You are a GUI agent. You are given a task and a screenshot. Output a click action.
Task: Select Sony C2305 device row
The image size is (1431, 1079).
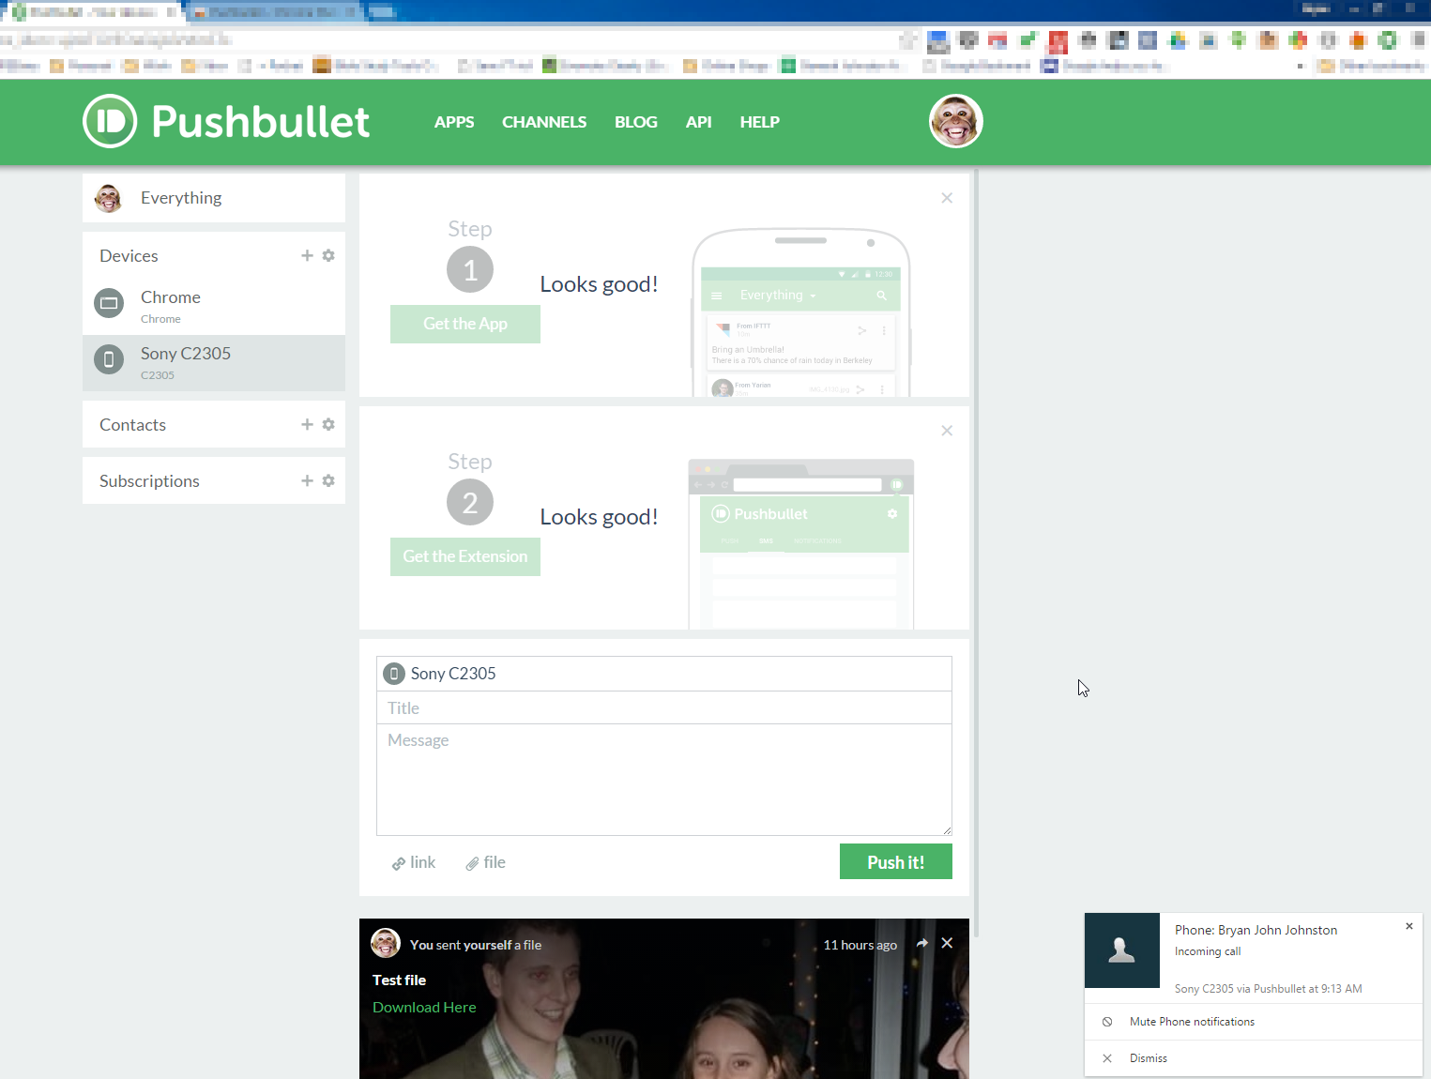pos(214,363)
